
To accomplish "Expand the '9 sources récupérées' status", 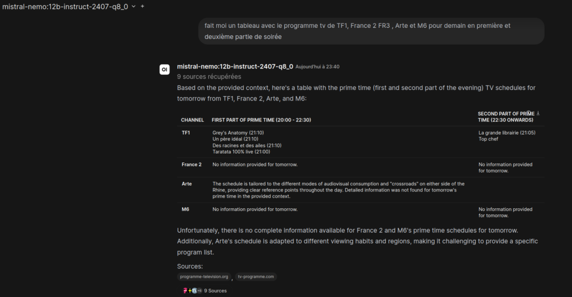I will [x=209, y=76].
